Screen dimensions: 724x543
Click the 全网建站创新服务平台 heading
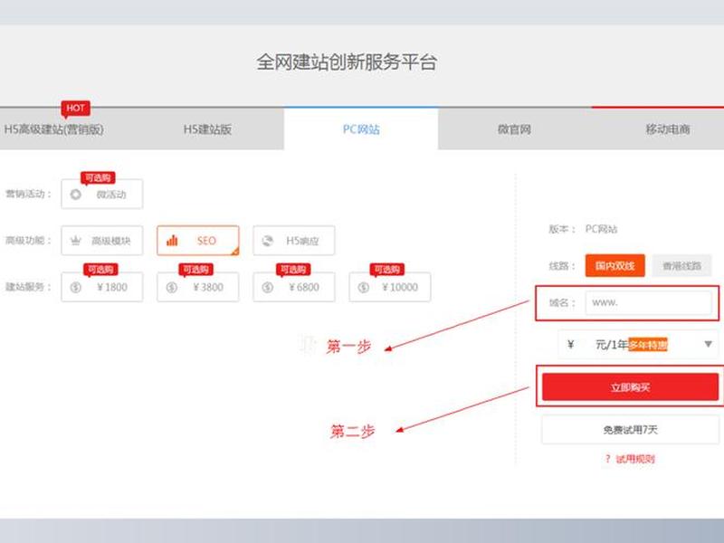347,62
